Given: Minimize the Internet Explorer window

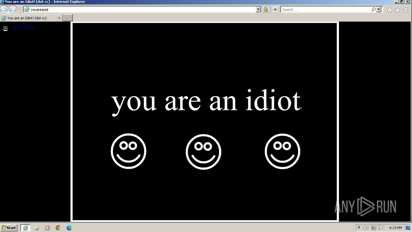Looking at the screenshot, I should [396, 2].
